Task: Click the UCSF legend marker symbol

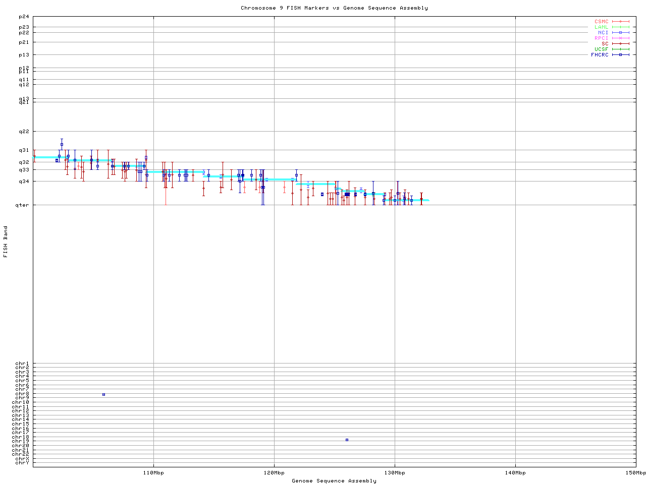Action: point(620,49)
